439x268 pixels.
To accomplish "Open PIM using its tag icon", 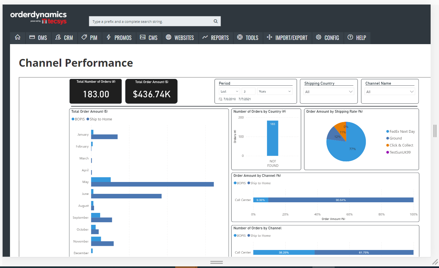I will pyautogui.click(x=84, y=38).
